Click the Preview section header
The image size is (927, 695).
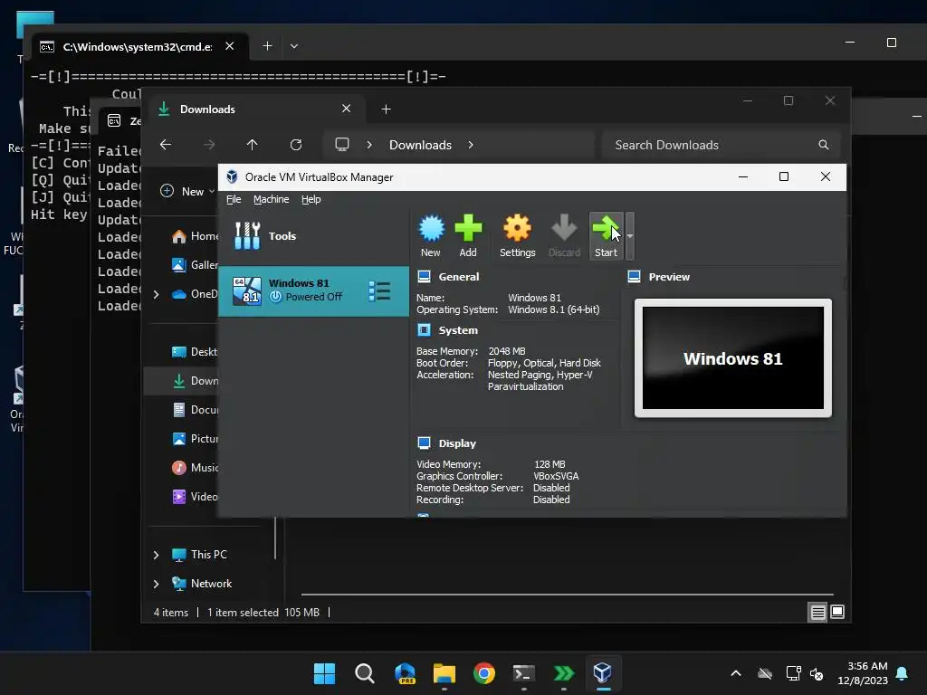[669, 277]
